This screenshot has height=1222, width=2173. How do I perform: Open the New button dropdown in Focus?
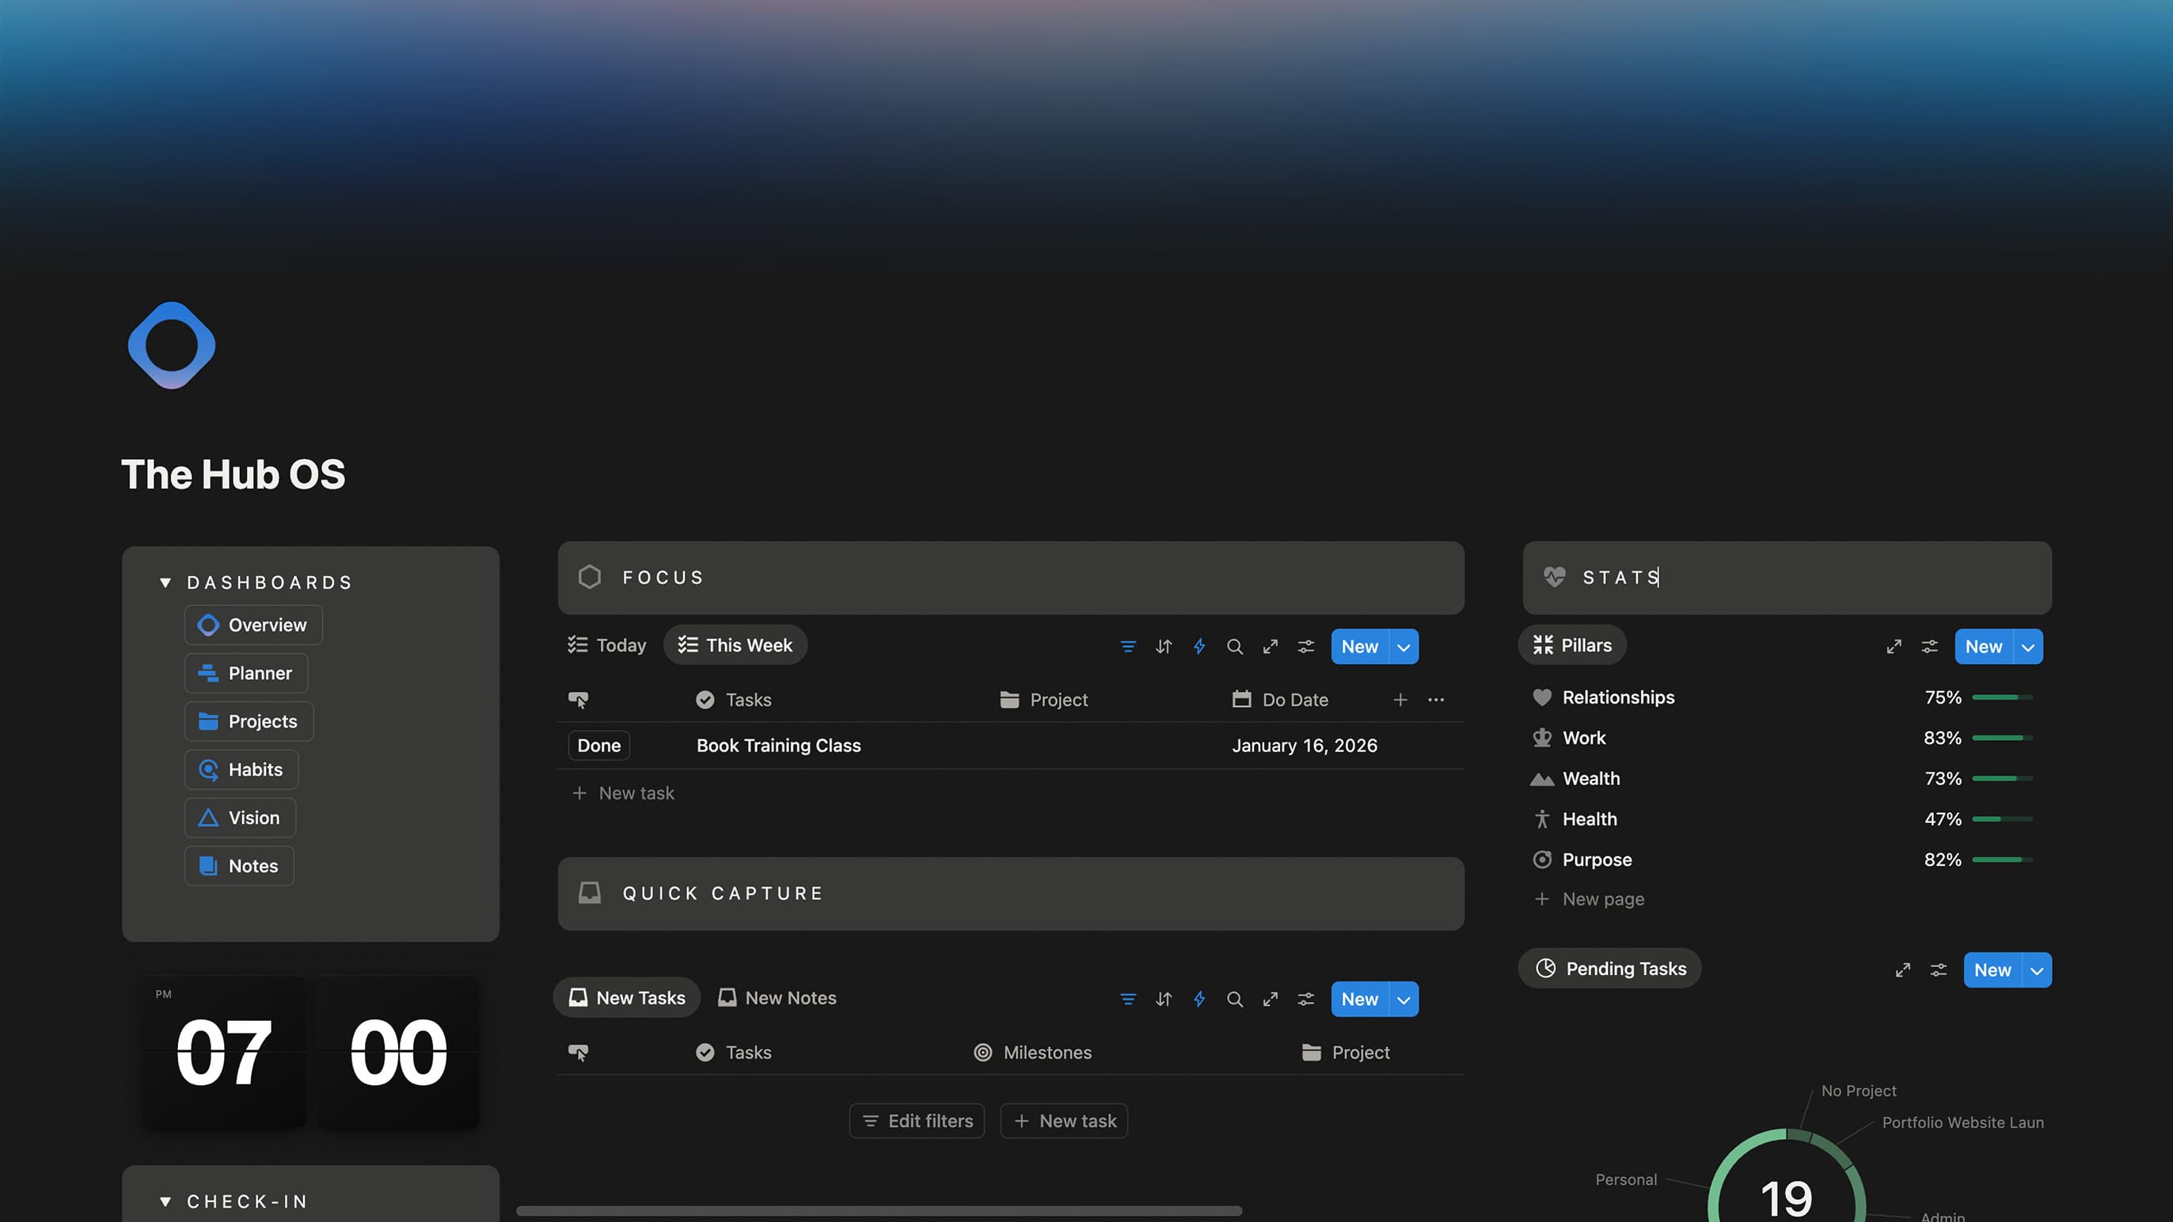pos(1403,646)
